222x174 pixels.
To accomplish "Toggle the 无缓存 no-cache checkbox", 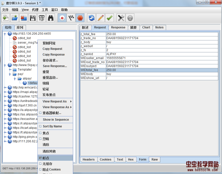I will coord(40,164).
